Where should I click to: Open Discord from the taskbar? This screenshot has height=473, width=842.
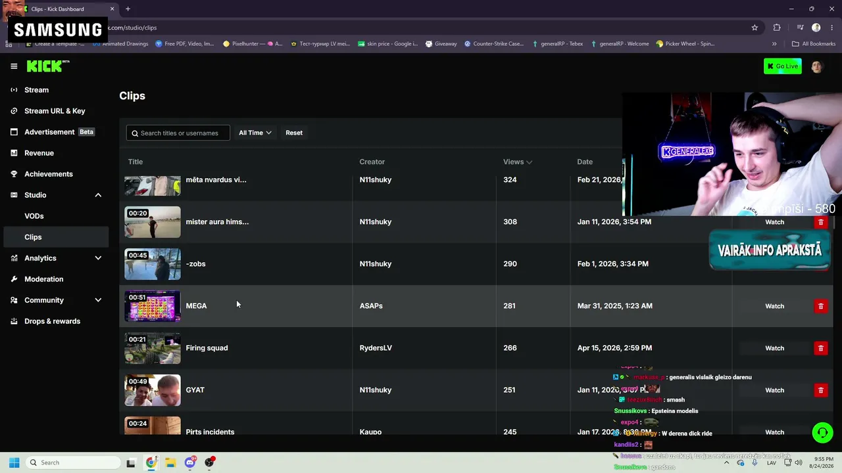click(190, 462)
